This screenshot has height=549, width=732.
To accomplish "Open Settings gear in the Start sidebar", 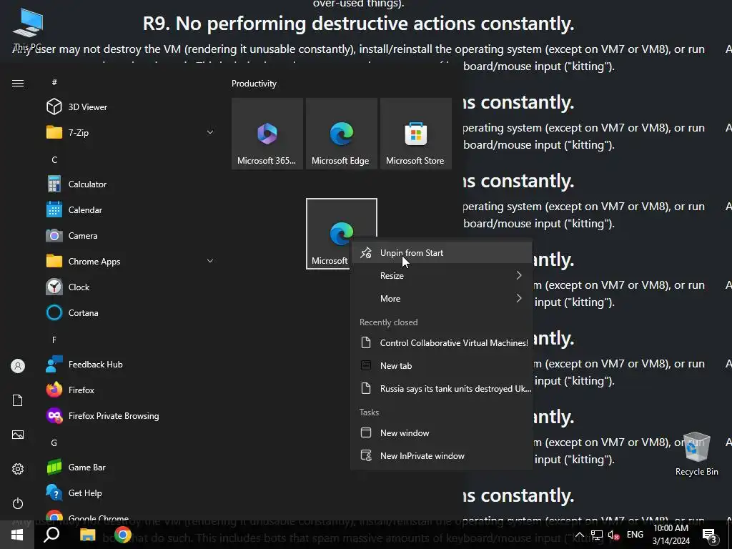I will 18,469.
